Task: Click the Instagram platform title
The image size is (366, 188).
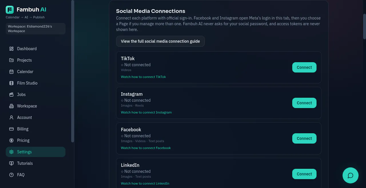Action: [132, 94]
